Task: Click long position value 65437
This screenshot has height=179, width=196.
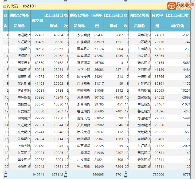Action: [99, 35]
